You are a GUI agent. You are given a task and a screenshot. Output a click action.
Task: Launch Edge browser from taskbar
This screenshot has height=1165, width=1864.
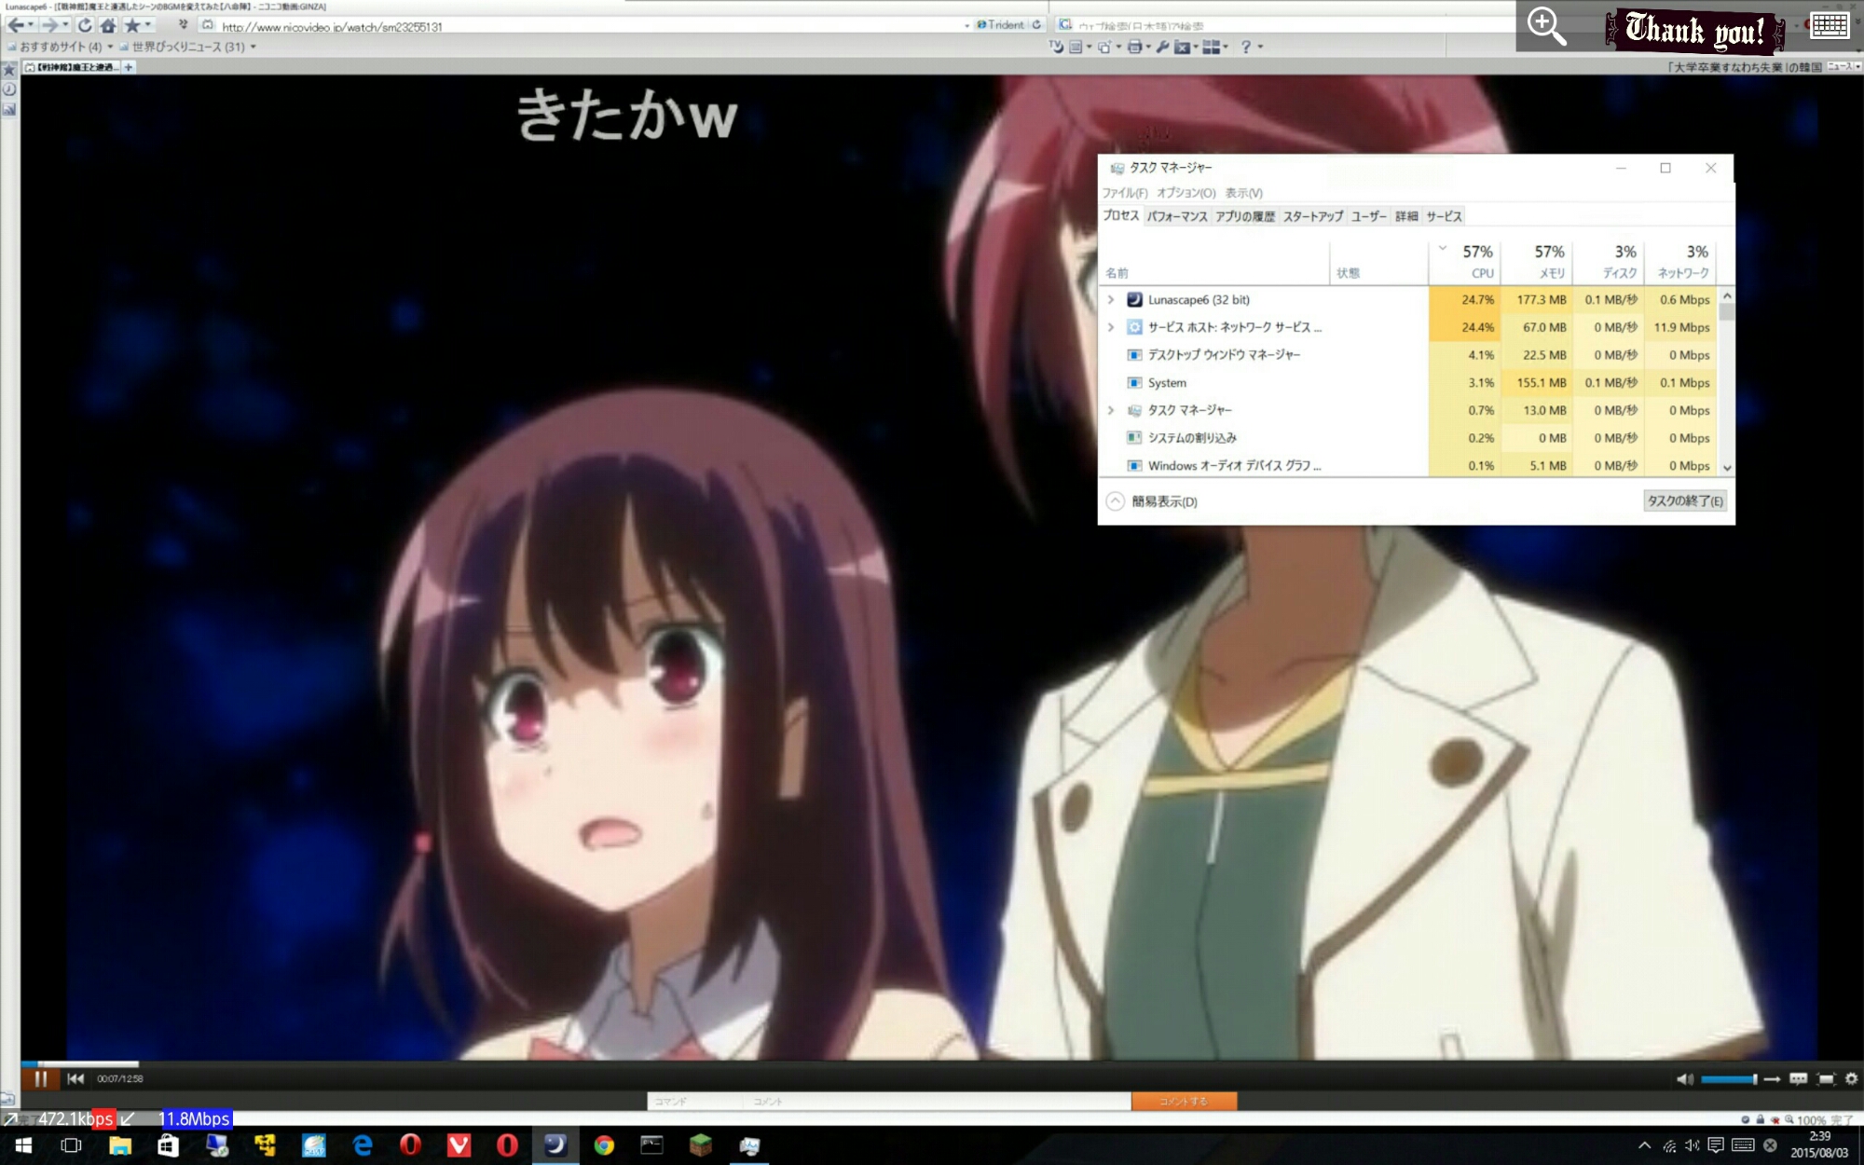click(363, 1145)
